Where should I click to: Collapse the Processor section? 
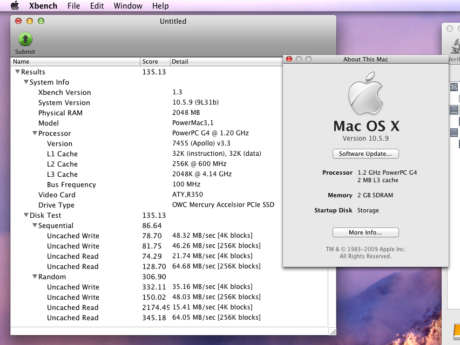coord(34,133)
